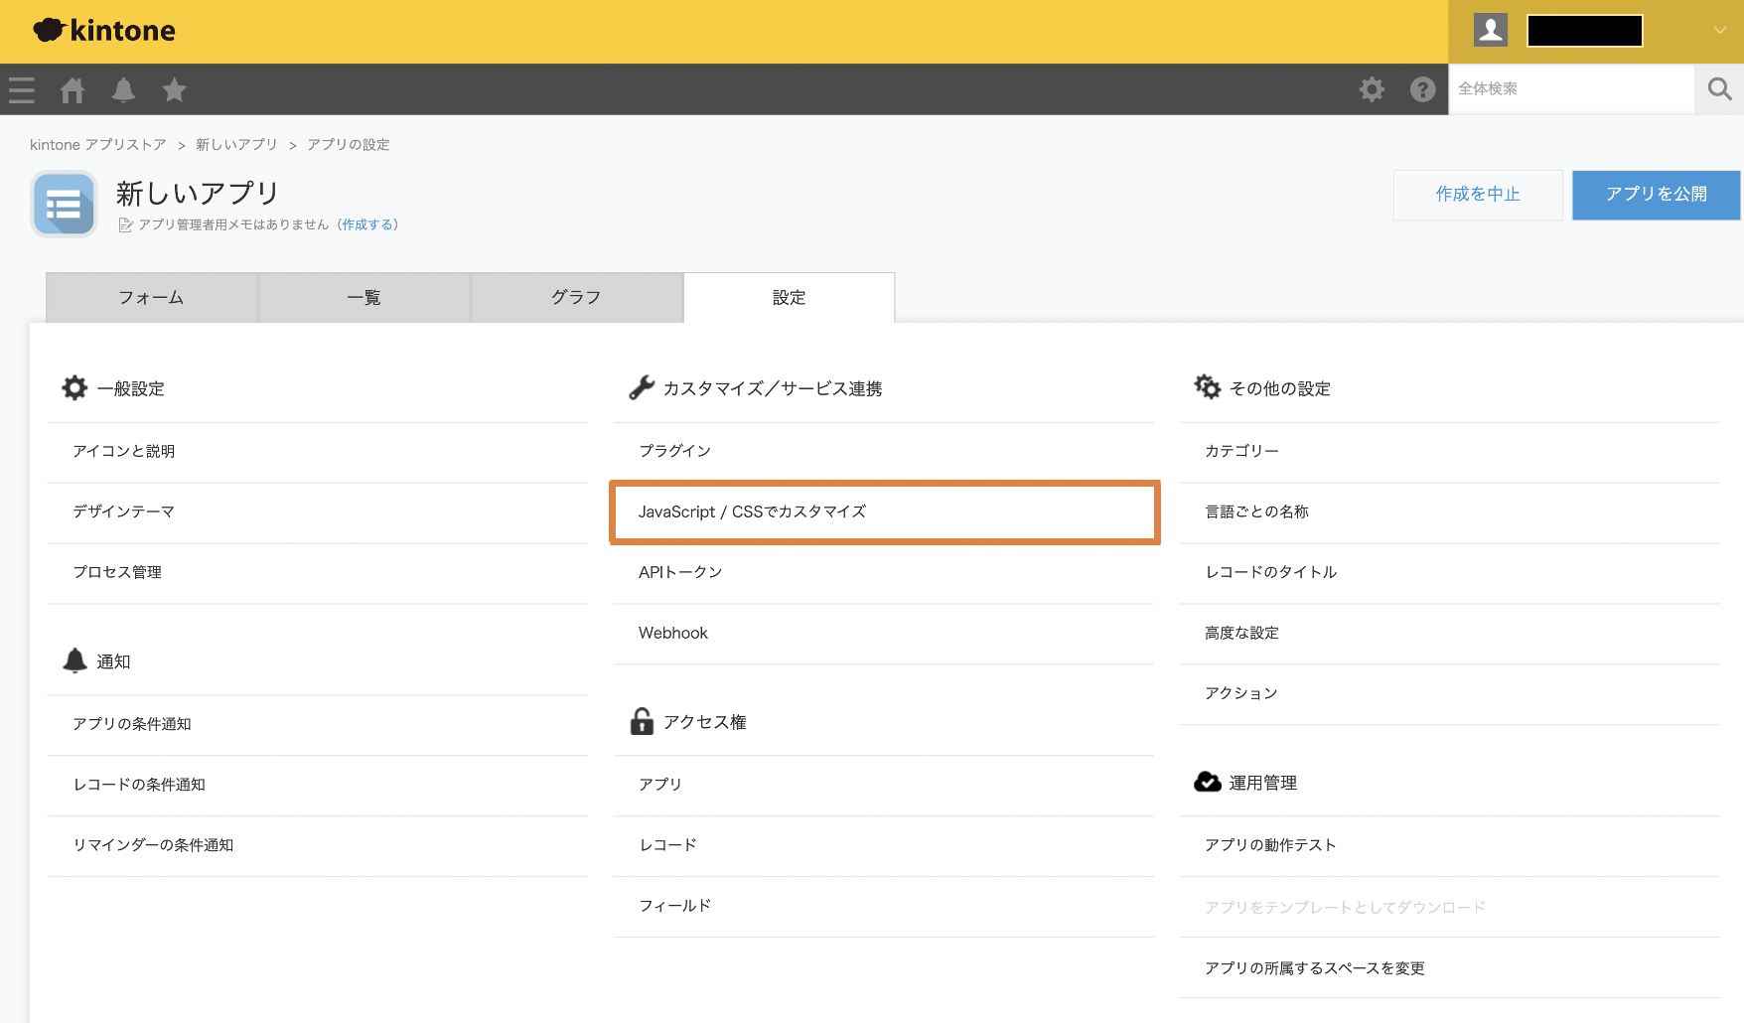This screenshot has height=1023, width=1744.
Task: Click the home icon in the toolbar
Action: [72, 89]
